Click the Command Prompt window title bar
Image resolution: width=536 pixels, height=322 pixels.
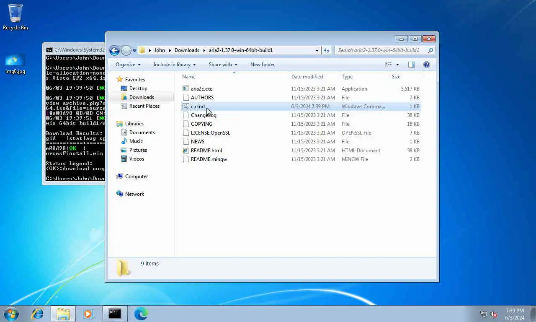coord(74,50)
